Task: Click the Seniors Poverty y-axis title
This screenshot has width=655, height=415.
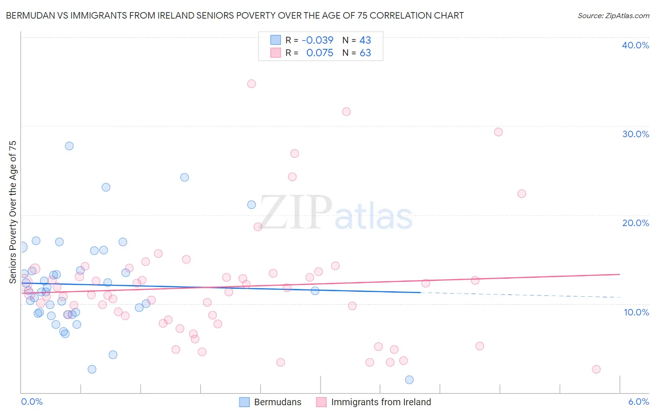Action: (13, 212)
